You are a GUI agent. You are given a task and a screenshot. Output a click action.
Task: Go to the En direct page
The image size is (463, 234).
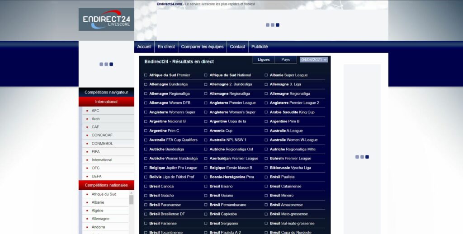166,47
